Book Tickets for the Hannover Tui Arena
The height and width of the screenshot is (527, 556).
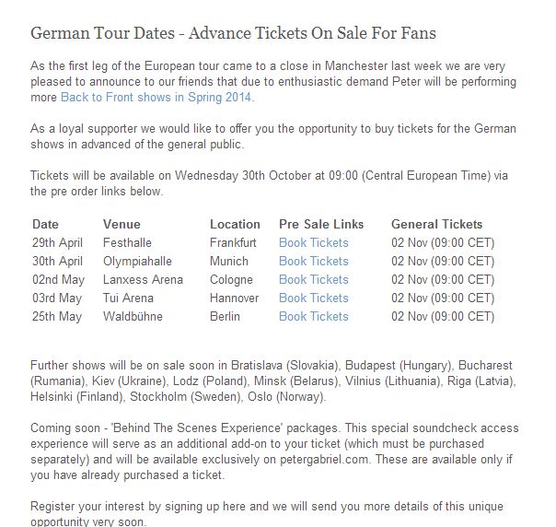pos(314,299)
